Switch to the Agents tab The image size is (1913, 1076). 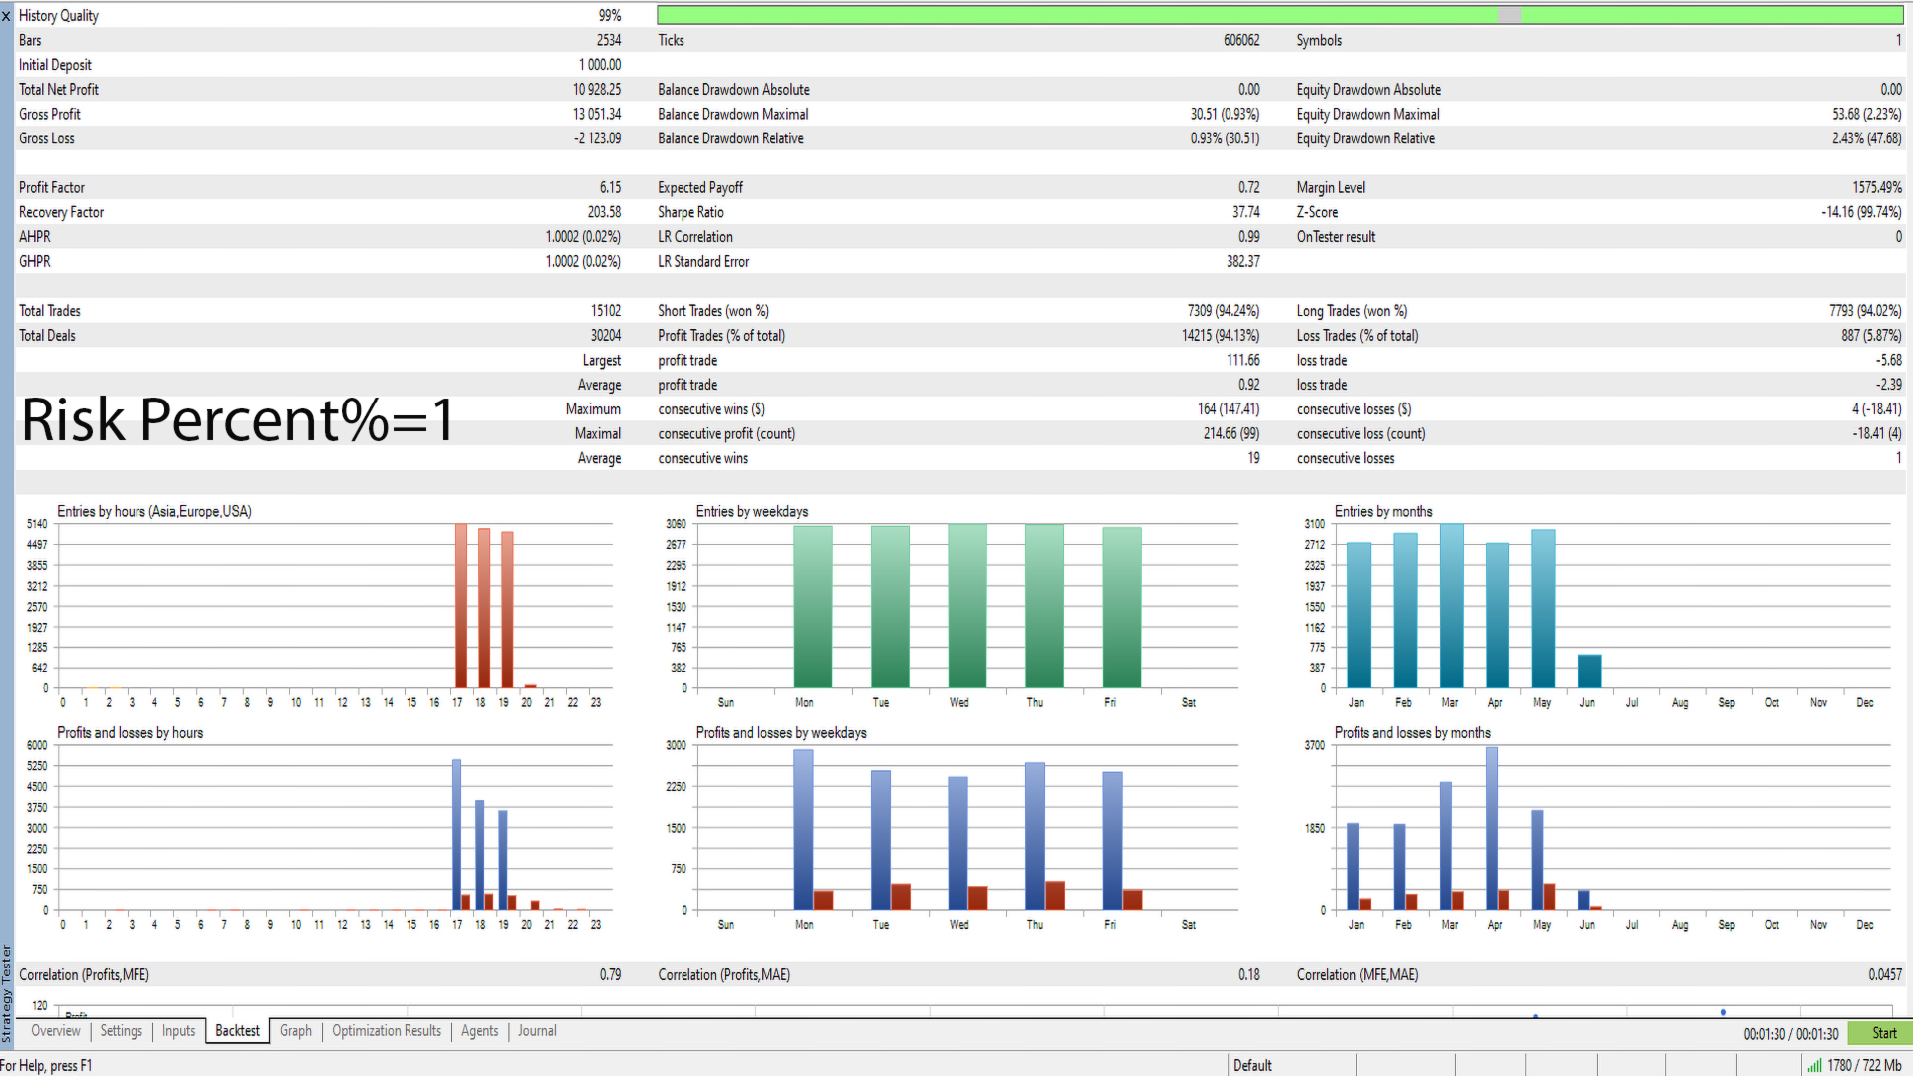coord(479,1031)
